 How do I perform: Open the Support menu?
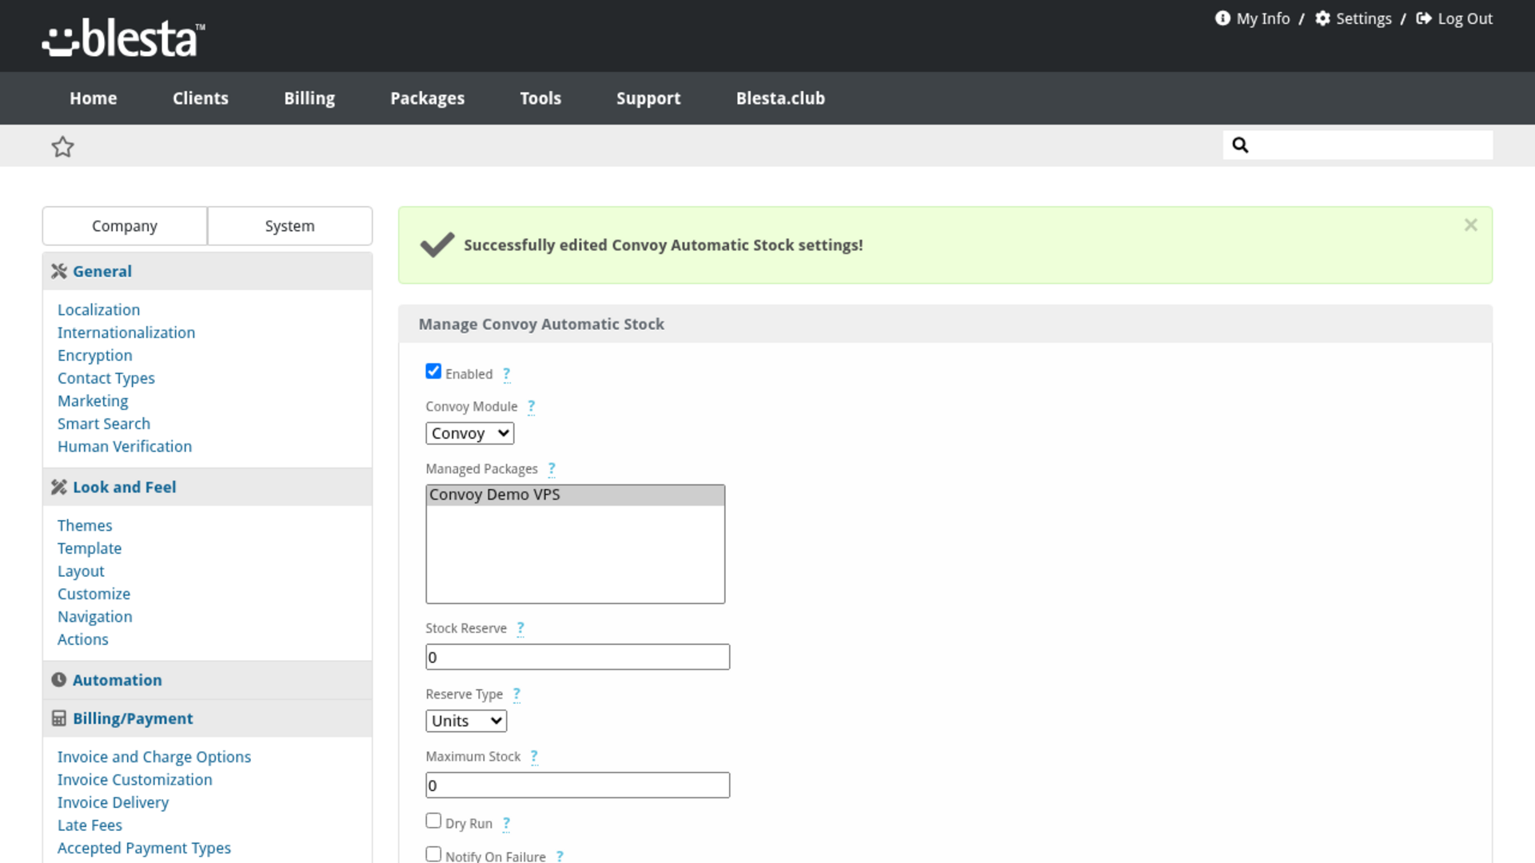(x=648, y=98)
